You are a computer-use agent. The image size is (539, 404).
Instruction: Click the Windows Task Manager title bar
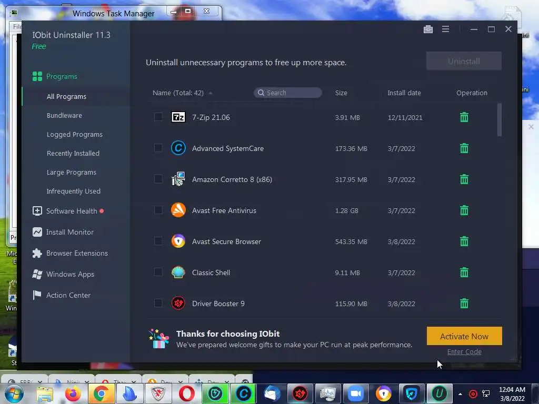point(114,13)
